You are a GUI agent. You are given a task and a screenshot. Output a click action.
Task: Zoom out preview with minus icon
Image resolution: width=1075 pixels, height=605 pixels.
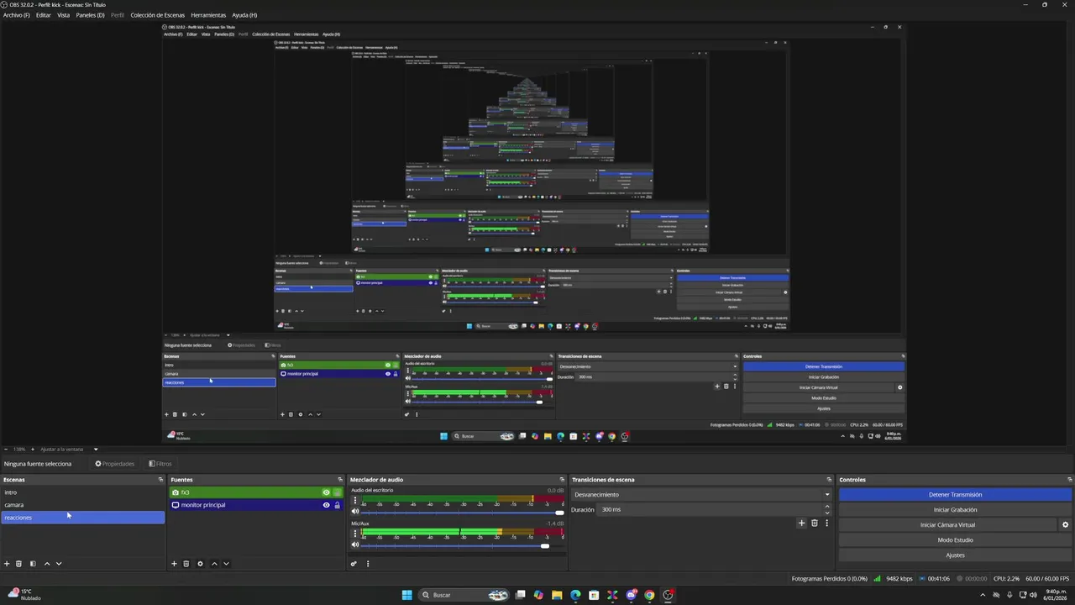click(x=5, y=450)
